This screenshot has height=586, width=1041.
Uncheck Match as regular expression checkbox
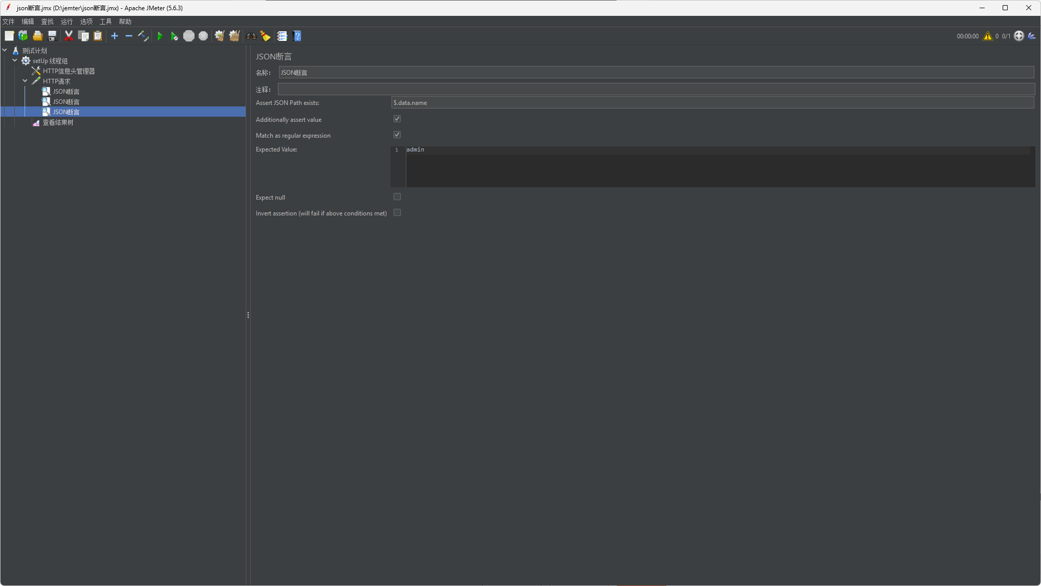(397, 135)
